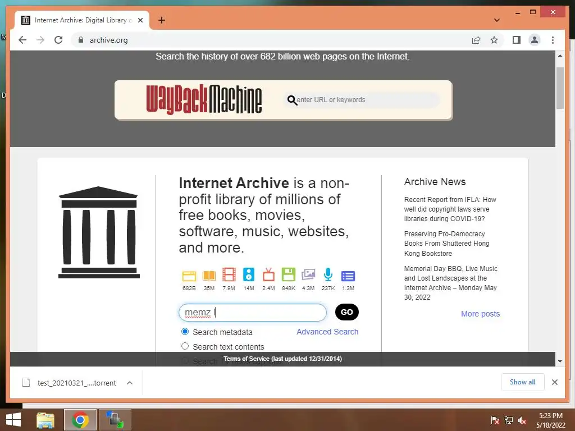Open a new tab with plus button
Image resolution: width=575 pixels, height=431 pixels.
click(161, 20)
